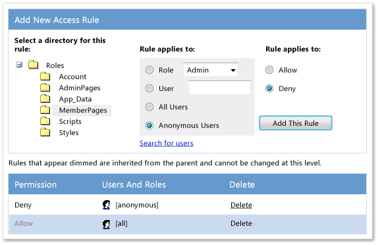Click the App_Data folder icon
This screenshot has width=378, height=245.
[45, 99]
